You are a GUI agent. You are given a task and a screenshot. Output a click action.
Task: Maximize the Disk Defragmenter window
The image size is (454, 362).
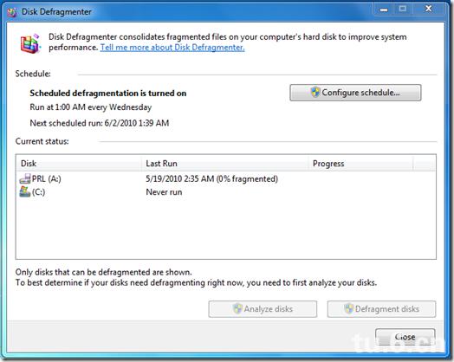[403, 10]
